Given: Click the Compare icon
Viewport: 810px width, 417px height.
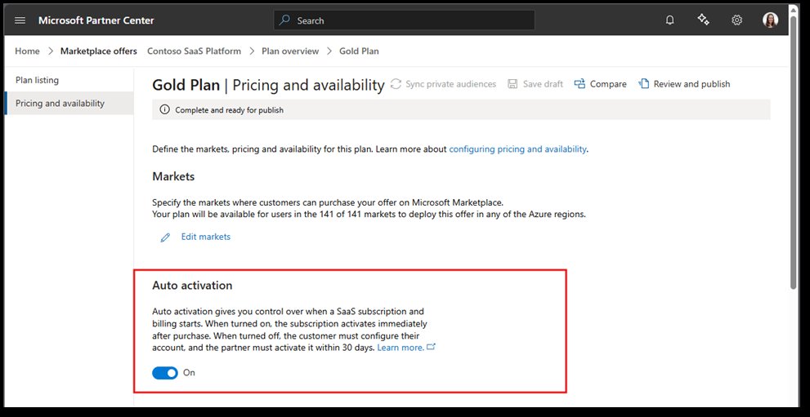Looking at the screenshot, I should [580, 84].
